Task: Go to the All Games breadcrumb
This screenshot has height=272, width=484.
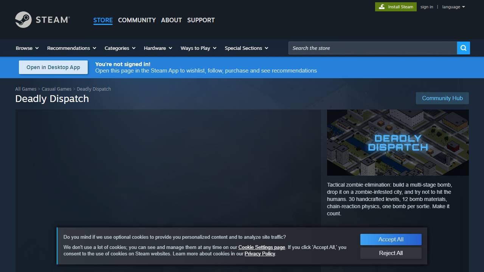Action: (26, 89)
